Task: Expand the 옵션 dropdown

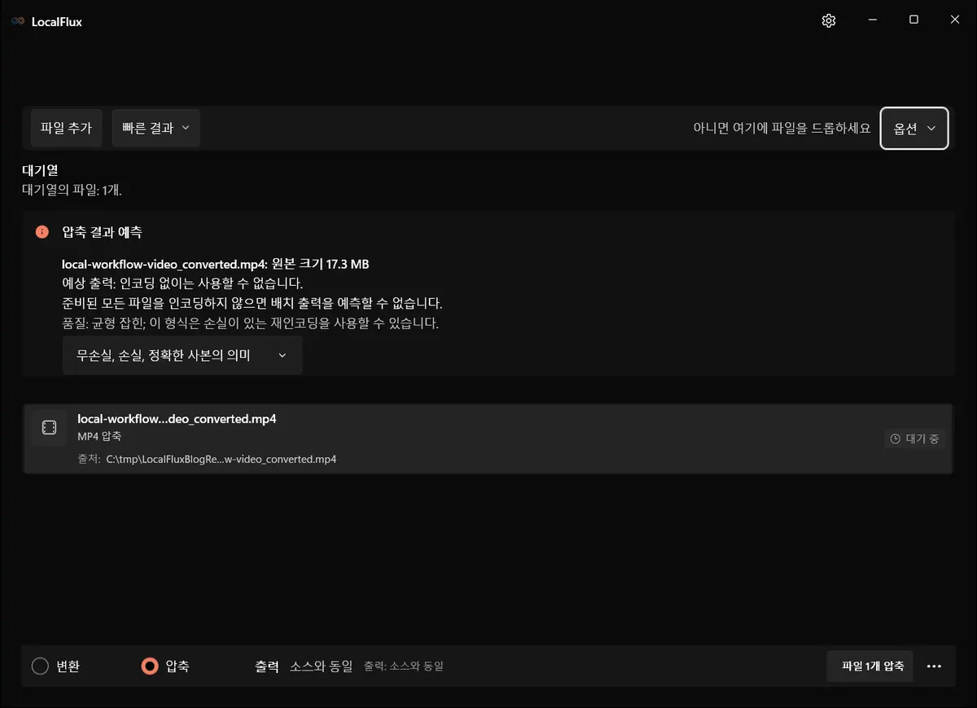Action: (x=914, y=129)
